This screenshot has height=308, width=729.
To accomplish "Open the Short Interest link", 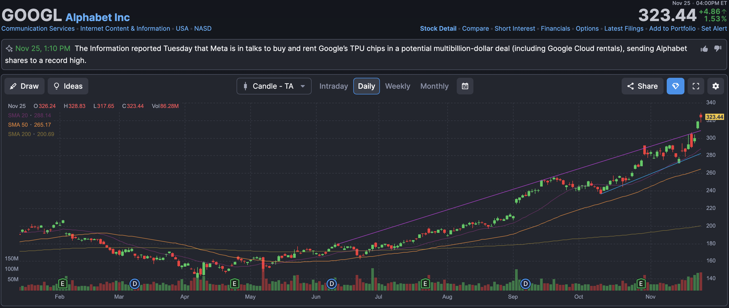I will [515, 29].
